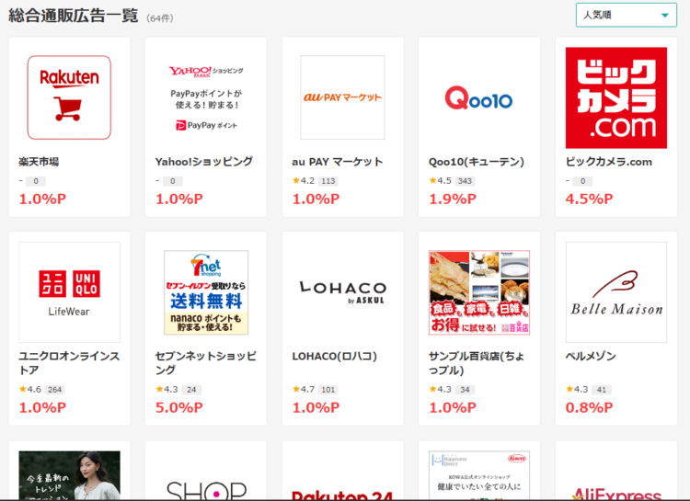Click the (64件) result count

click(x=160, y=18)
